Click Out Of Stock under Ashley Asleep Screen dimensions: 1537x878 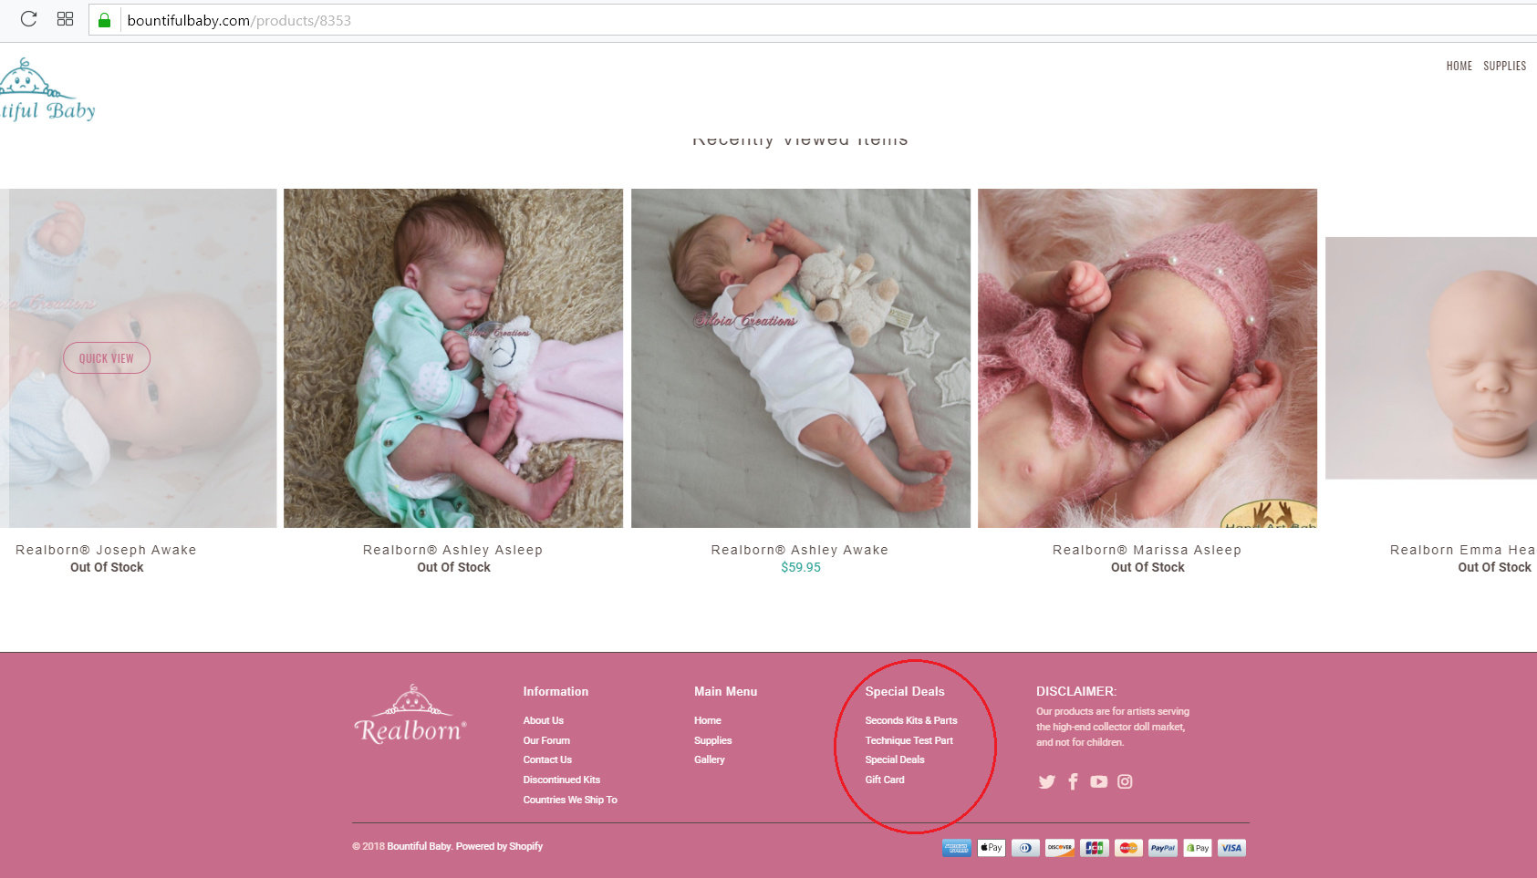click(x=453, y=567)
